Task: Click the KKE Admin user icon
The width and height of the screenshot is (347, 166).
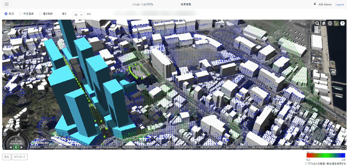Action: pyautogui.click(x=315, y=4)
